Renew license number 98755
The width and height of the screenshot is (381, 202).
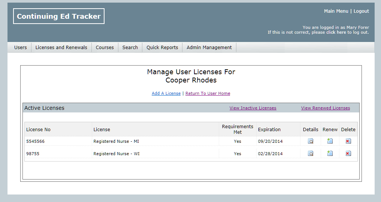[330, 154]
